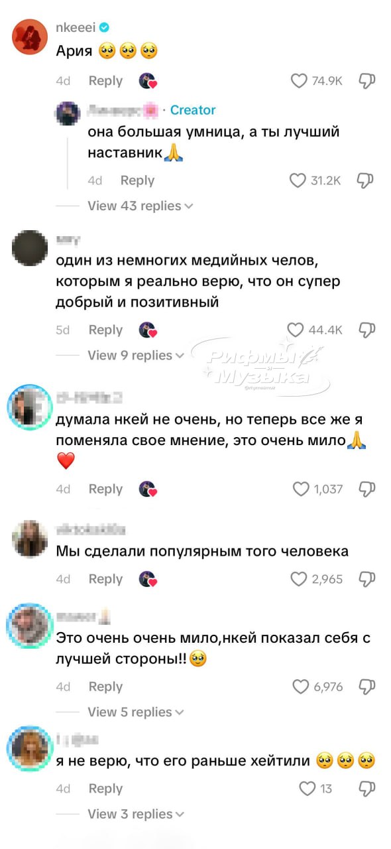Open the nkeeei username profile link

(x=76, y=27)
